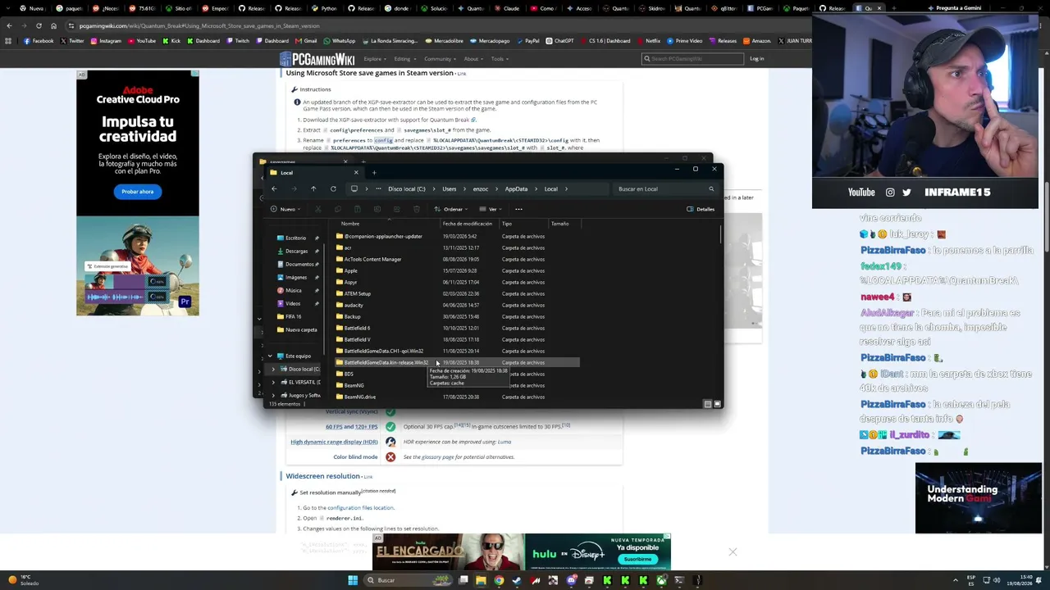This screenshot has width=1050, height=590.
Task: Select the AcTools Content Manager folder
Action: point(372,260)
